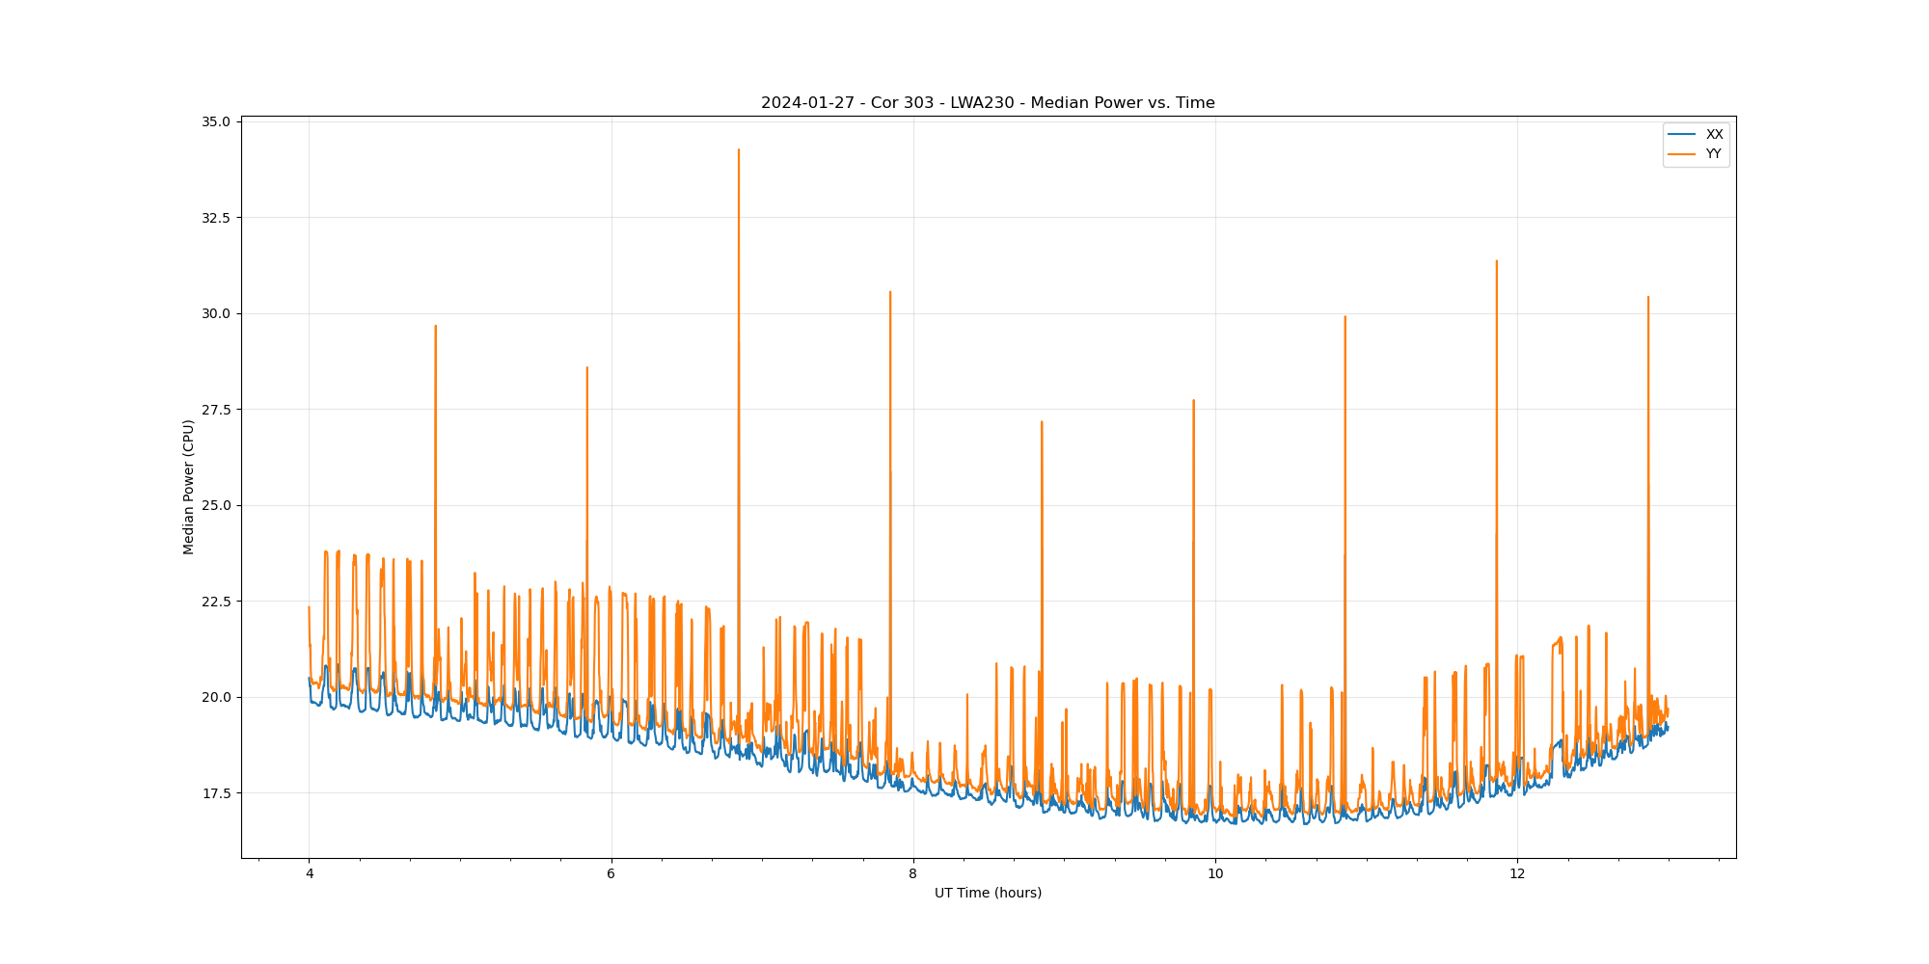This screenshot has height=964, width=1929.
Task: Click the x-axis tick label 12
Action: [x=1517, y=874]
